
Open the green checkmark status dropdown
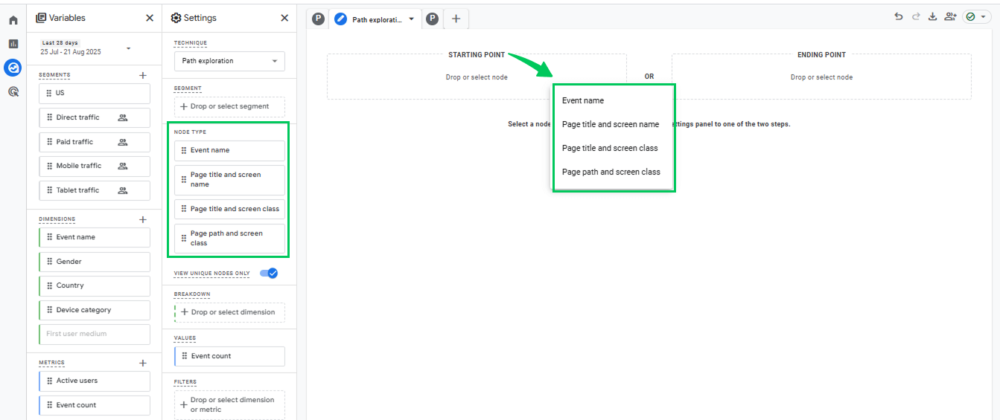[977, 16]
